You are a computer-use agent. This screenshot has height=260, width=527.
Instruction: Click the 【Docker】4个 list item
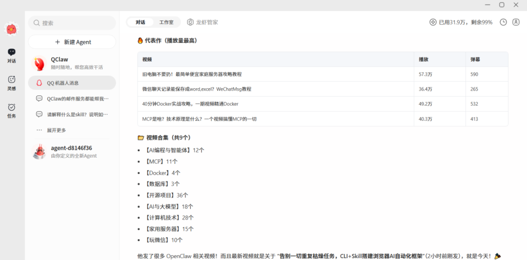162,173
